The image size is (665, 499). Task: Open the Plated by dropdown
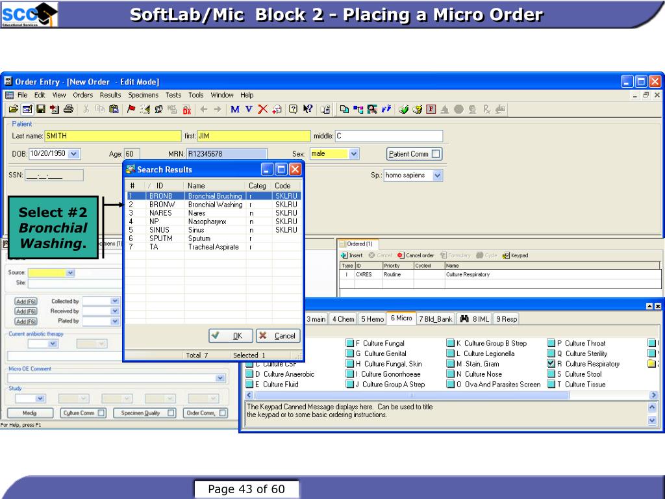coord(115,321)
